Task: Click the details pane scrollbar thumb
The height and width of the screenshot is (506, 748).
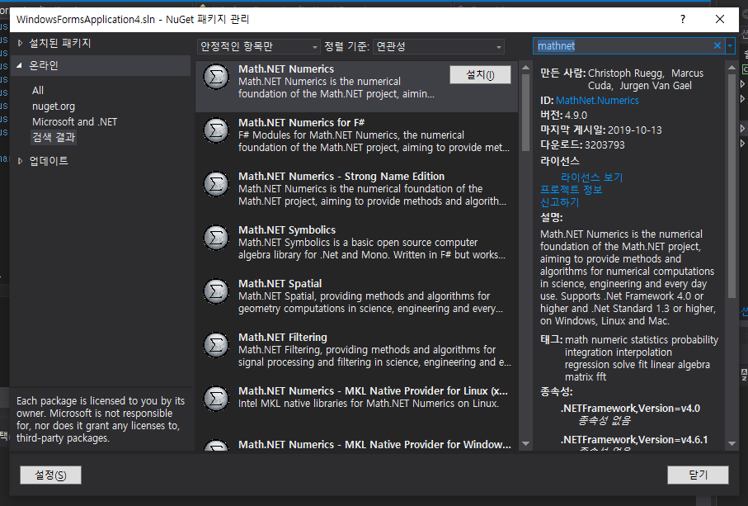Action: [732, 187]
